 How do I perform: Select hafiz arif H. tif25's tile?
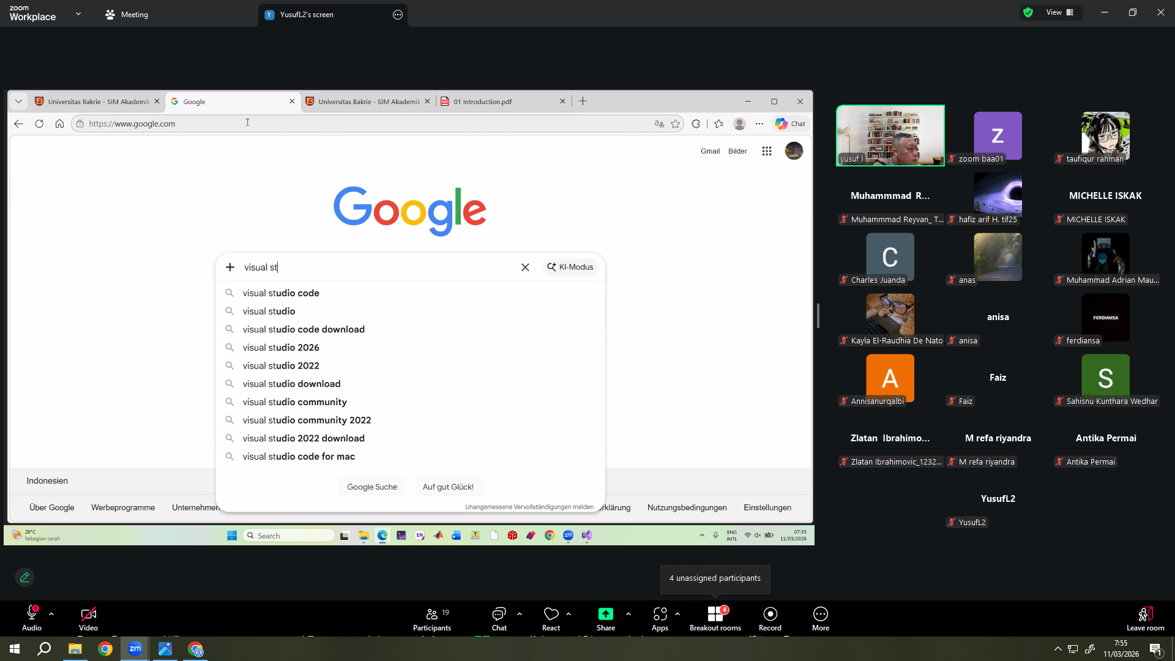pyautogui.click(x=998, y=196)
